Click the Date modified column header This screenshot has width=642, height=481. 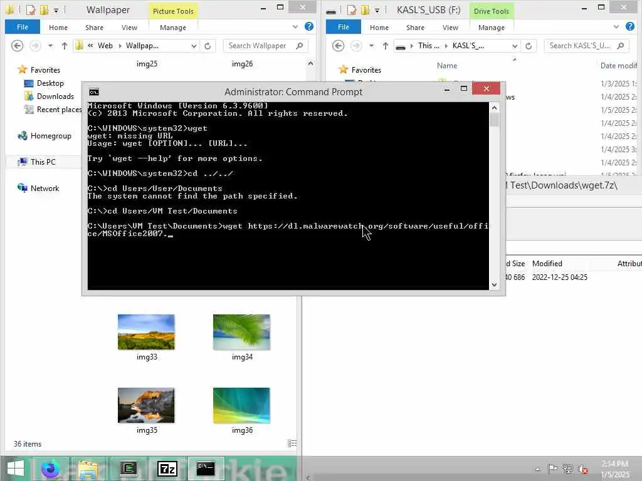click(x=619, y=65)
